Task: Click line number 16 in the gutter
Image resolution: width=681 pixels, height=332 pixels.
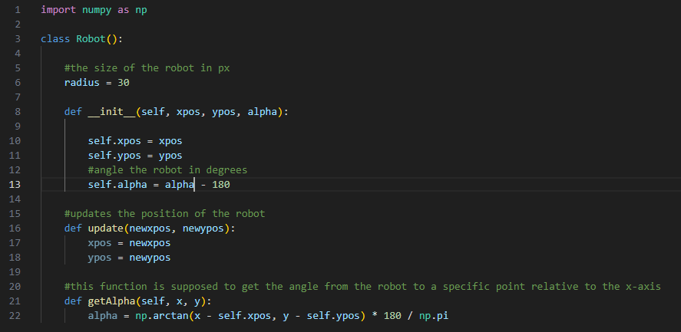Action: (x=15, y=228)
